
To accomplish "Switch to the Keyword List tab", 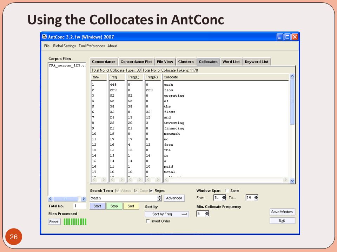I will pos(256,62).
